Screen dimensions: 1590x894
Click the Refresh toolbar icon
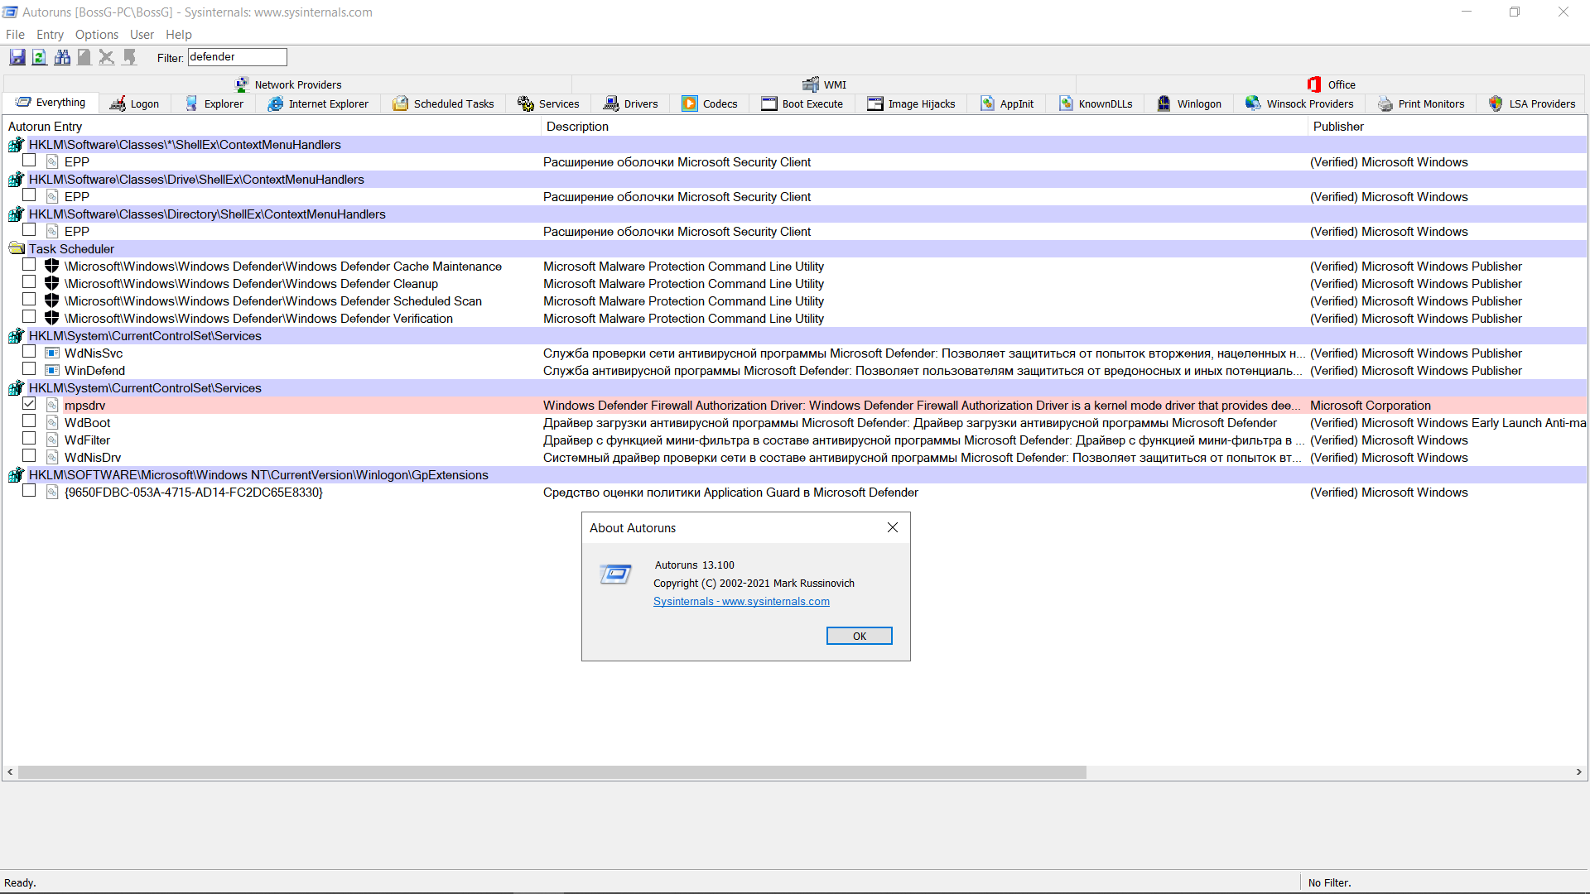click(x=39, y=57)
